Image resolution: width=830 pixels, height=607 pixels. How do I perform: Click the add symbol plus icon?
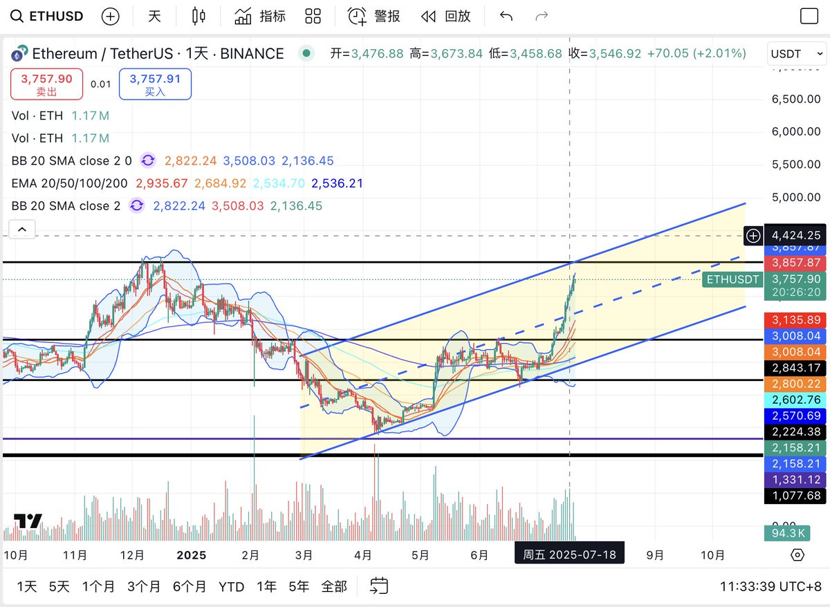(110, 17)
